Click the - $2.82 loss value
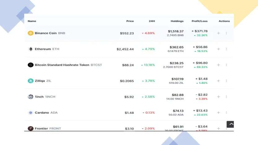 click(x=202, y=95)
